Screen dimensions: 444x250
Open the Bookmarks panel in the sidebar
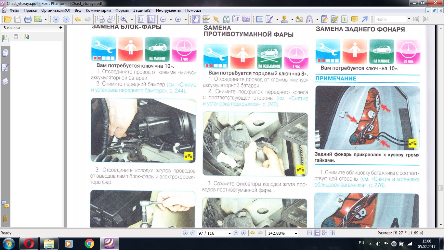(5, 38)
